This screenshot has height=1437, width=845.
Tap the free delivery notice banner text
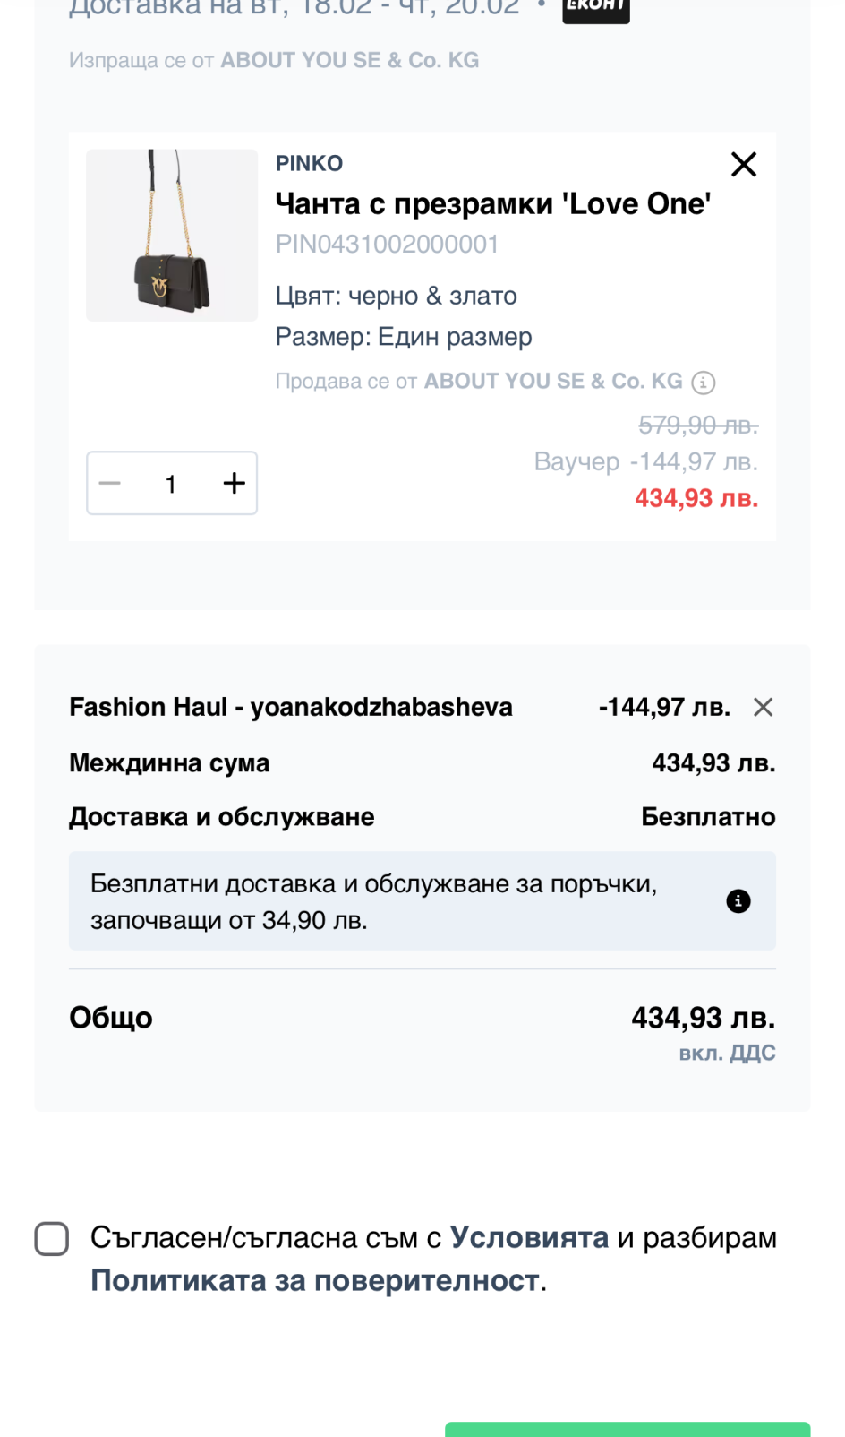point(373,901)
